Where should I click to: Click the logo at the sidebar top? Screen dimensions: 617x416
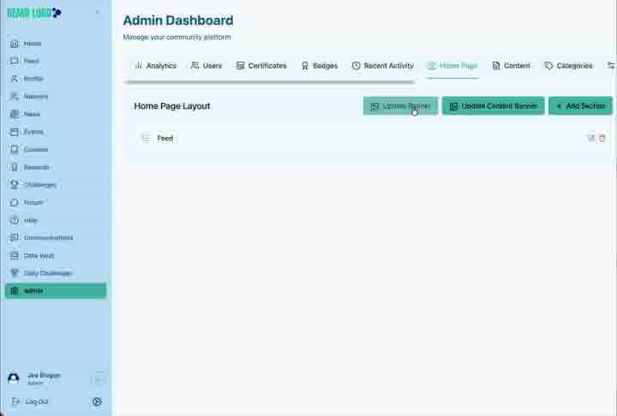click(x=34, y=13)
